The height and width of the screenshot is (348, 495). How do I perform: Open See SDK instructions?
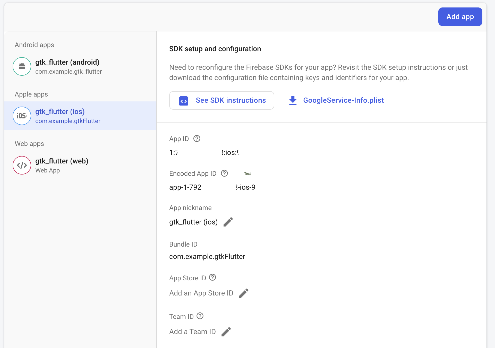[x=221, y=100]
